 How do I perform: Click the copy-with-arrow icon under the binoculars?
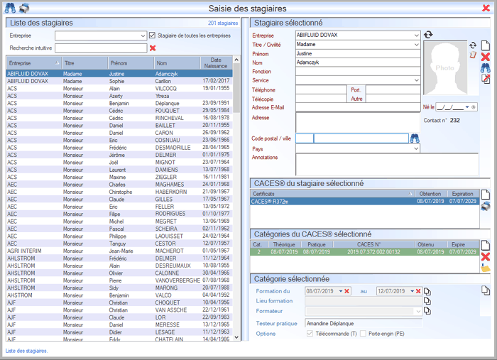(x=486, y=79)
